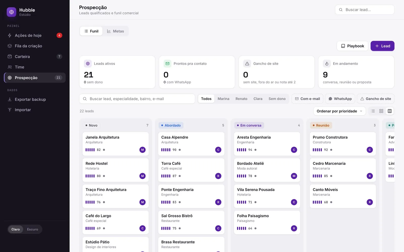
Task: Click the lead, especialidade, bairro search box
Action: pyautogui.click(x=137, y=99)
